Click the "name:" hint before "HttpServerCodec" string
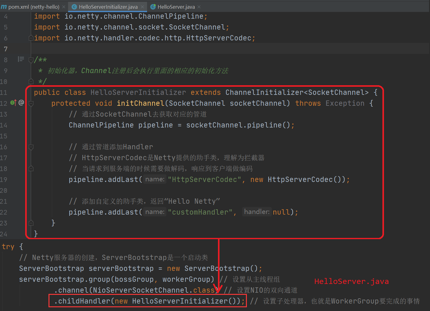 click(155, 179)
